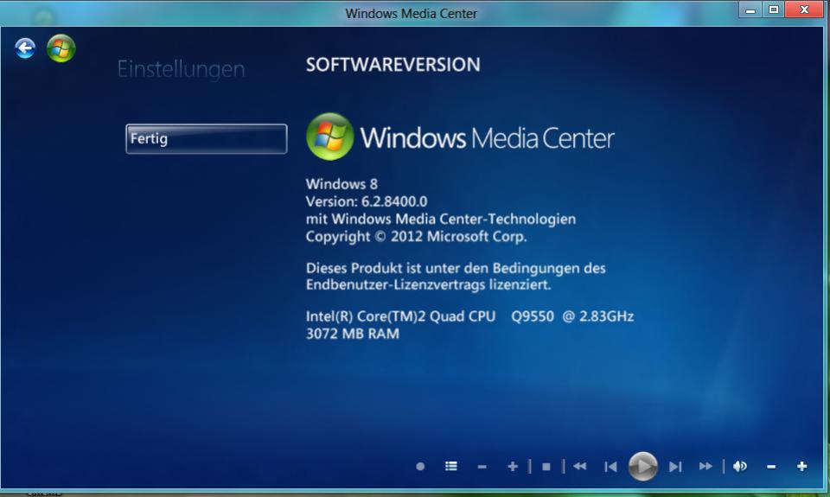Start playback with the round play button
This screenshot has width=830, height=497.
pos(642,466)
